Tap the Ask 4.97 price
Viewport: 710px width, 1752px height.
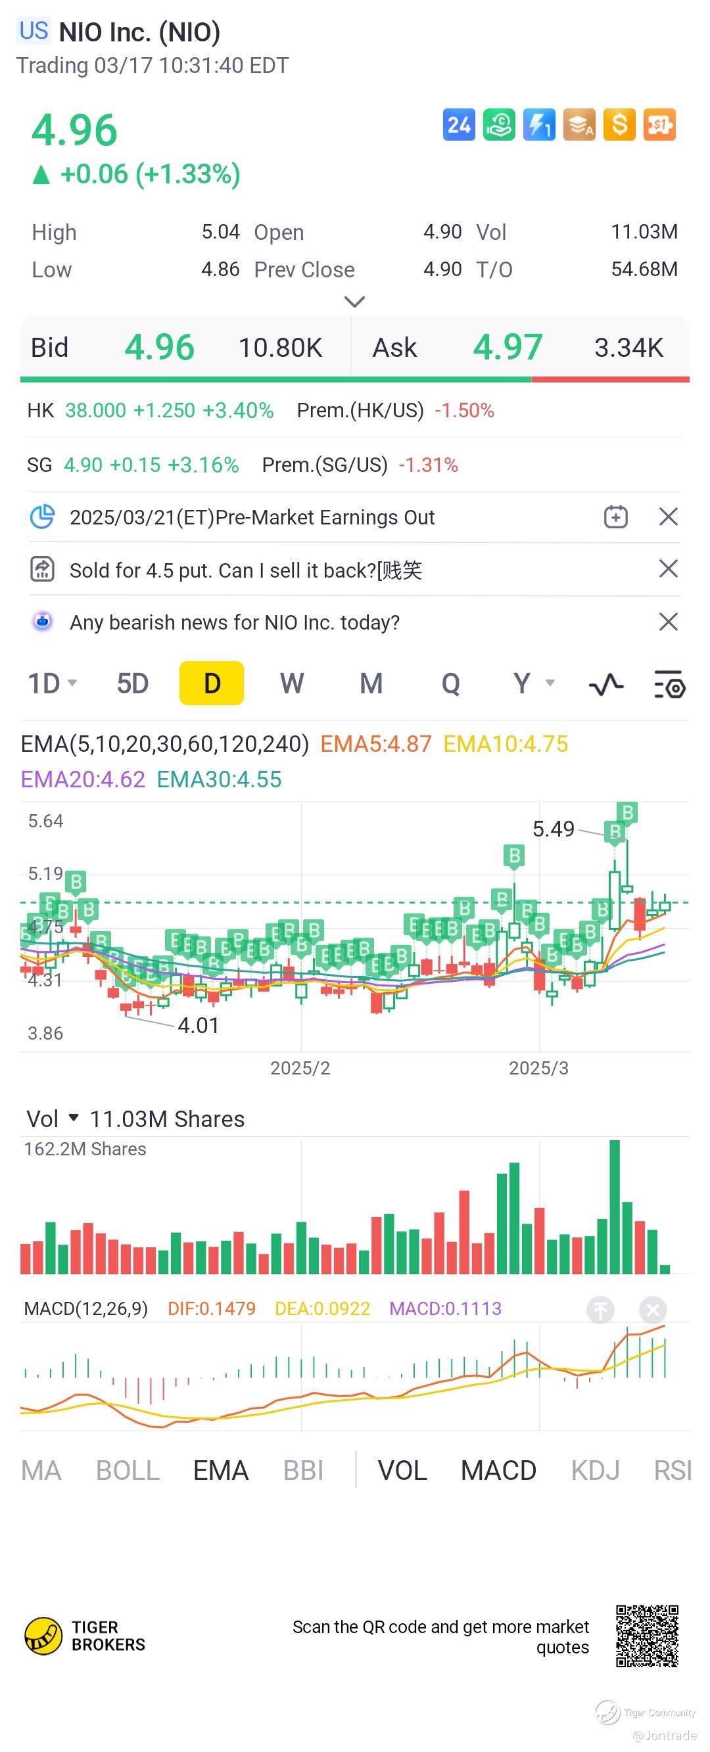point(508,348)
